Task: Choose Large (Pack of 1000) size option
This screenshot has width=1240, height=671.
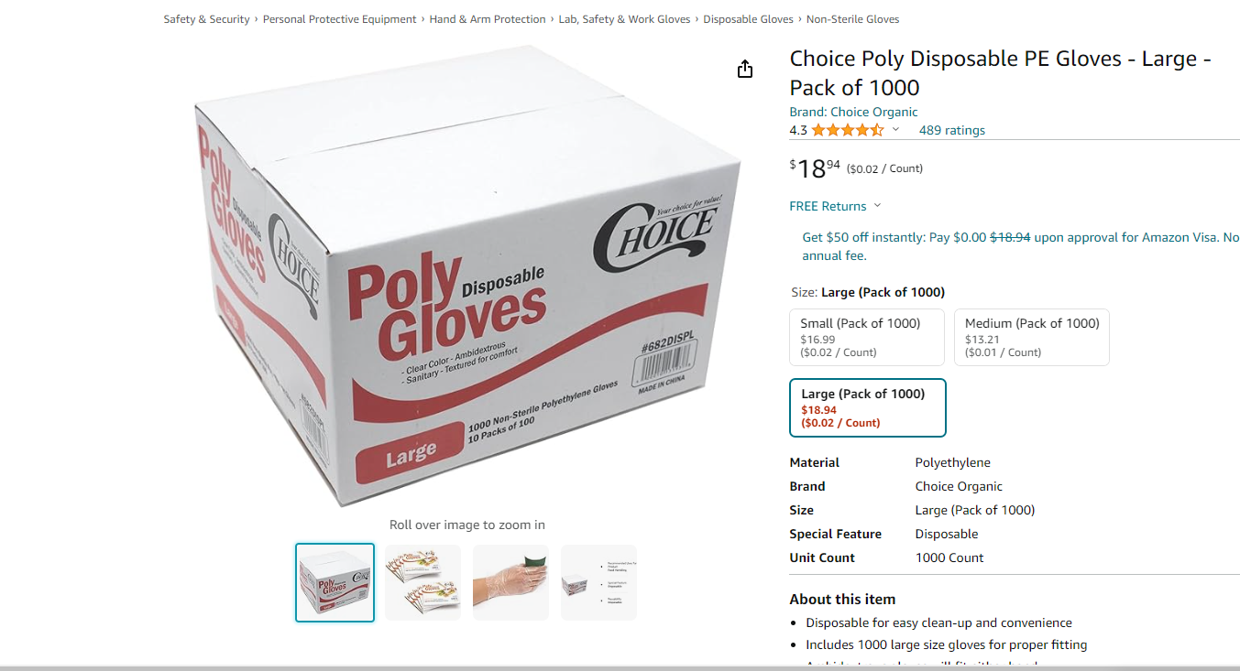Action: tap(868, 407)
